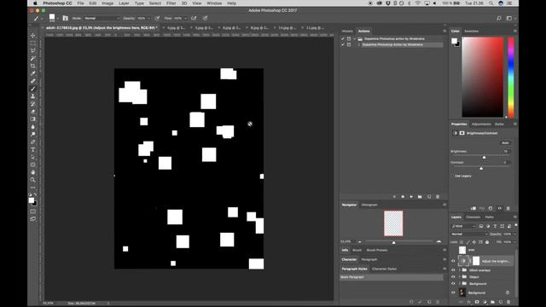Open Spotlight search in menu bar
Screen dimensions: 546x307
491,3
